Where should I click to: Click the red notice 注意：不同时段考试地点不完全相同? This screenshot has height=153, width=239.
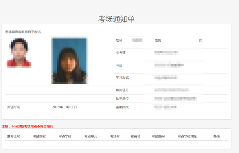27,126
